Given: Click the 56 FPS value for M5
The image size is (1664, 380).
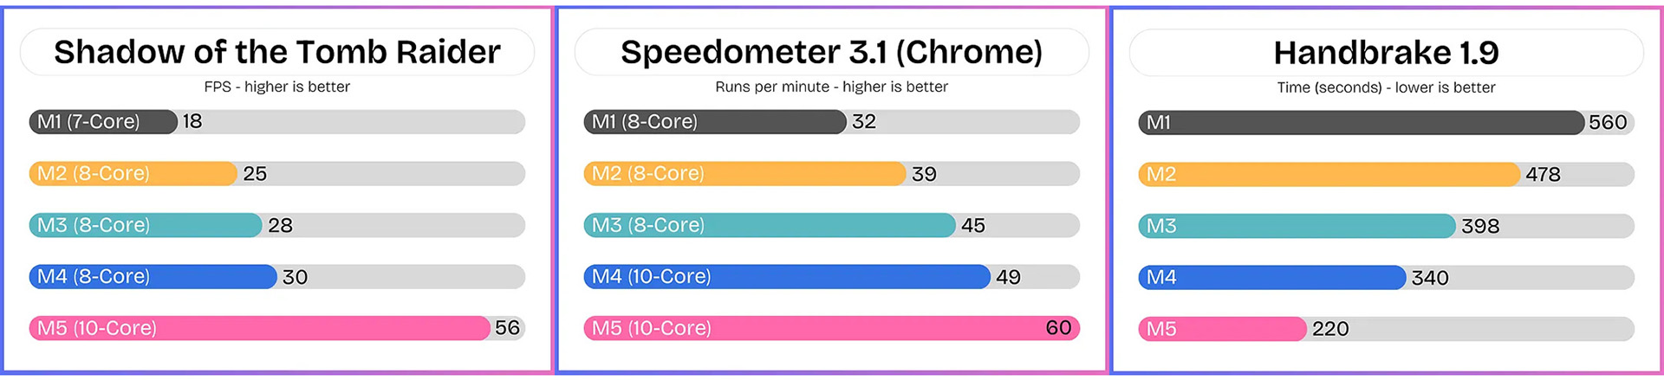Looking at the screenshot, I should (x=507, y=328).
